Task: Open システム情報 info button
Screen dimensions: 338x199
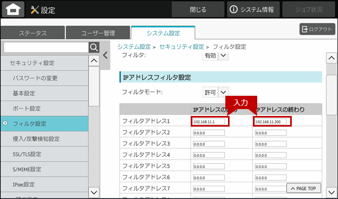Action: 253,9
